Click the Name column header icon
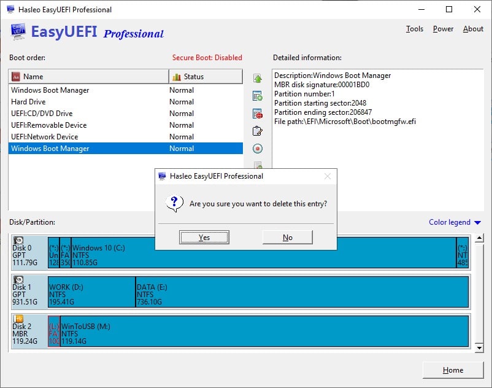This screenshot has width=492, height=388. (x=16, y=76)
